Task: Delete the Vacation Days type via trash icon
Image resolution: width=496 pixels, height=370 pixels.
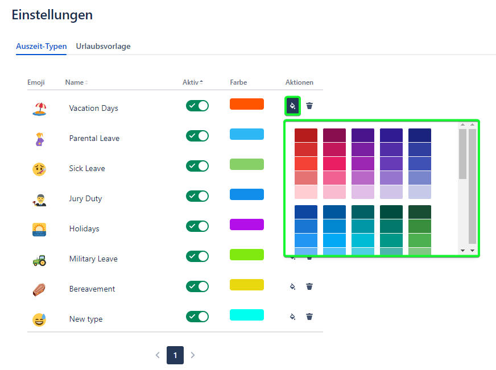Action: click(309, 106)
